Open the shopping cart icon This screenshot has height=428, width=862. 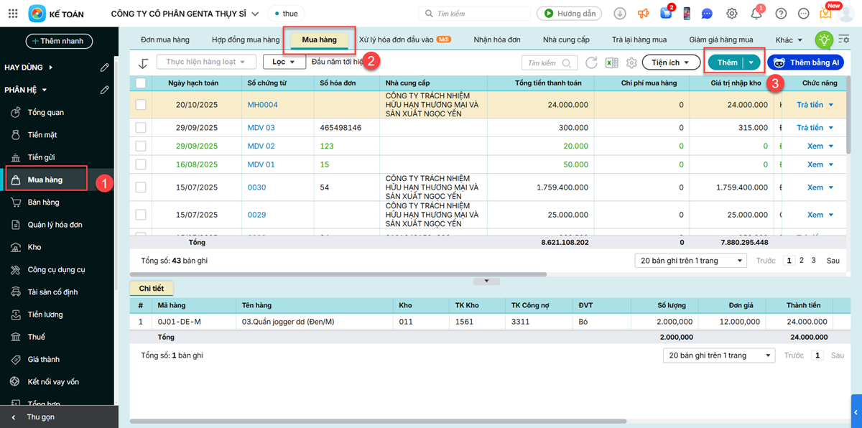click(667, 14)
